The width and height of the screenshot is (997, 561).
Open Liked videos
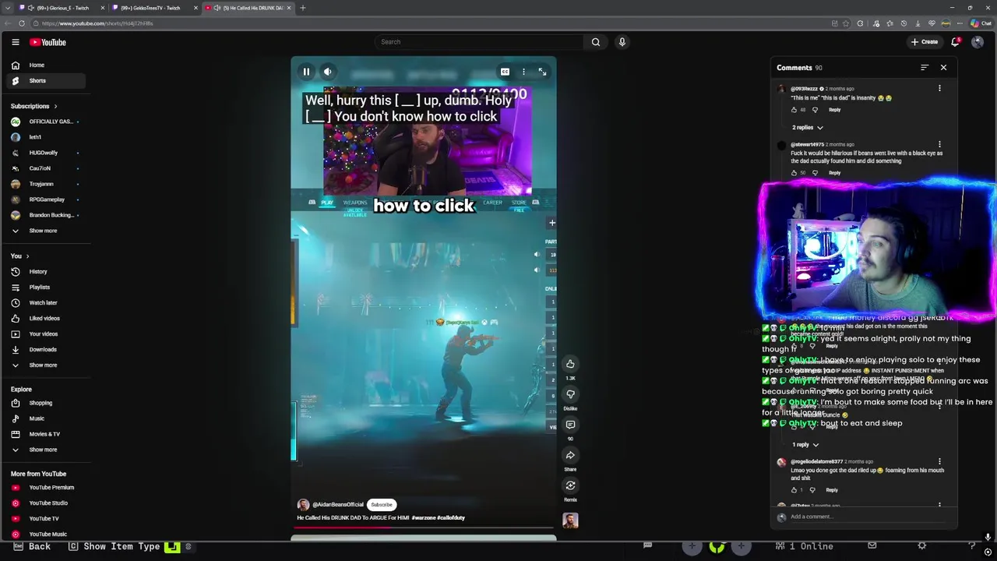[x=45, y=319]
